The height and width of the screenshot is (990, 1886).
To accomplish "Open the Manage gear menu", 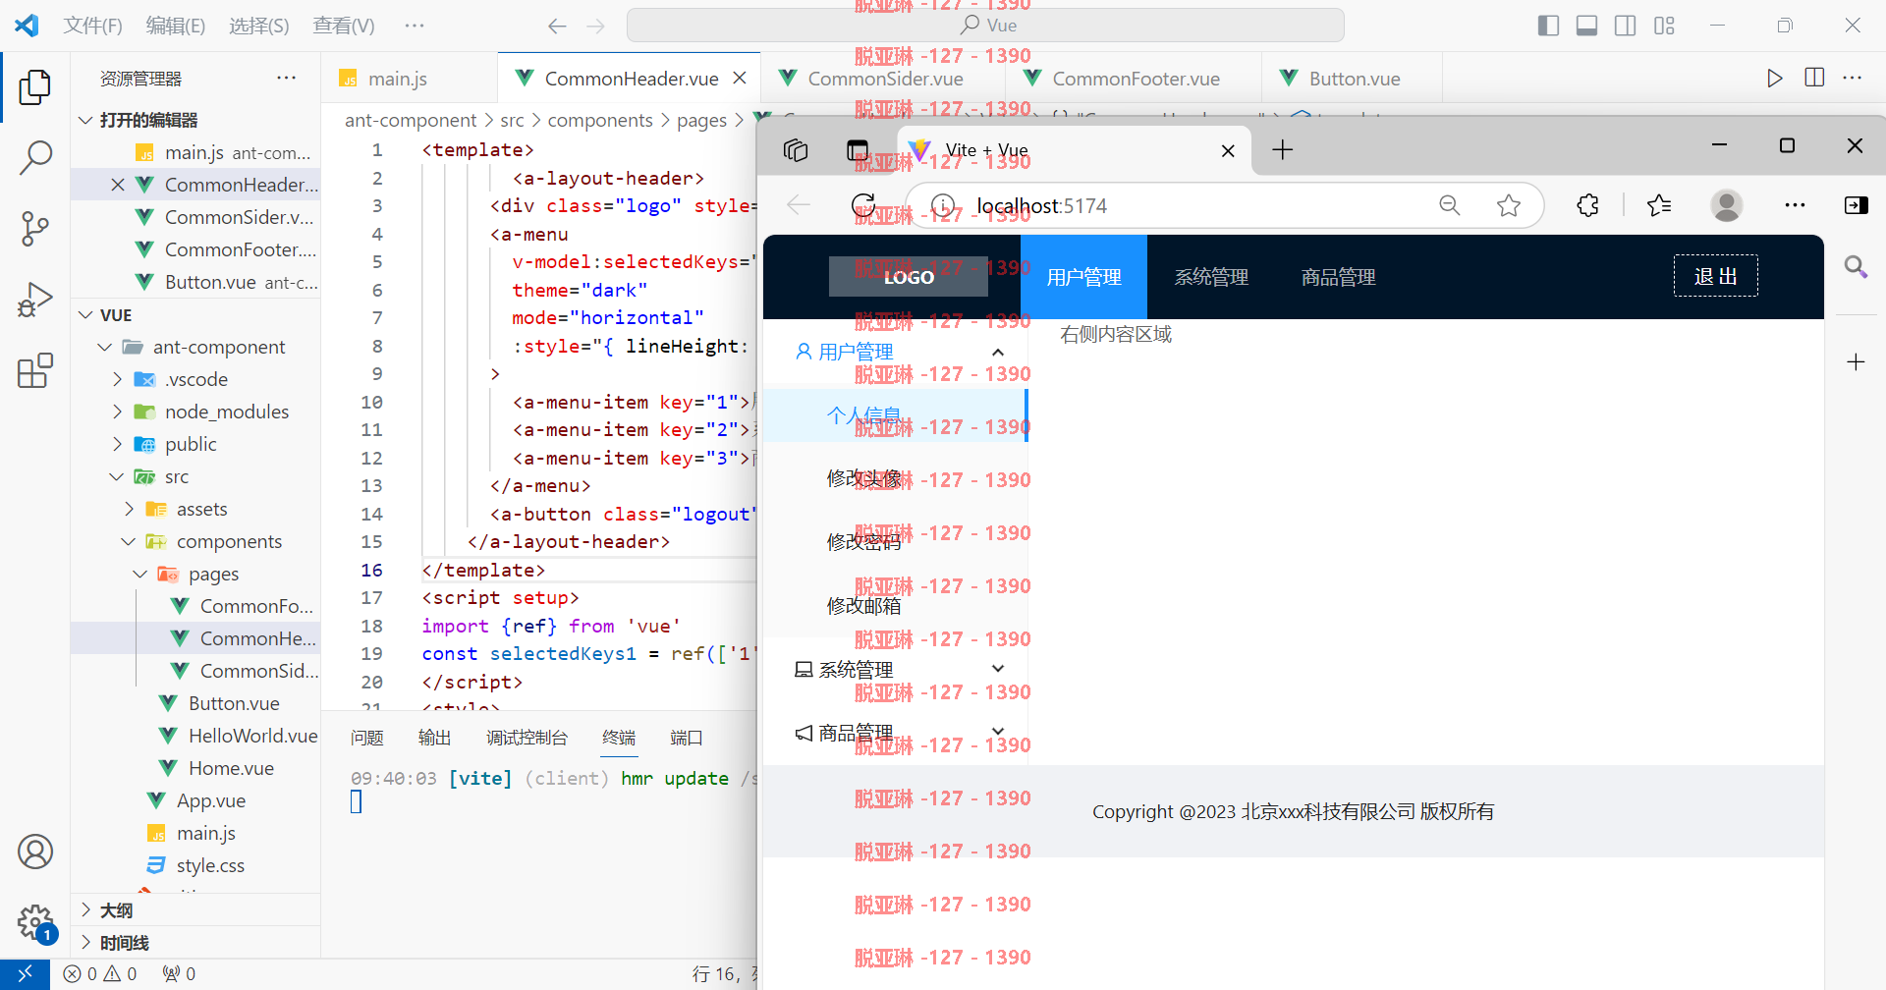I will 35,922.
